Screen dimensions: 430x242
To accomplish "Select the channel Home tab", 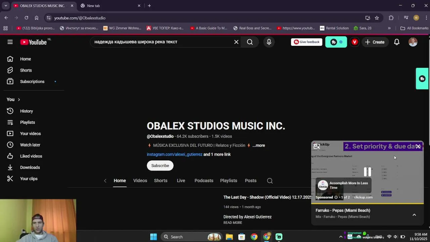I will point(120,181).
